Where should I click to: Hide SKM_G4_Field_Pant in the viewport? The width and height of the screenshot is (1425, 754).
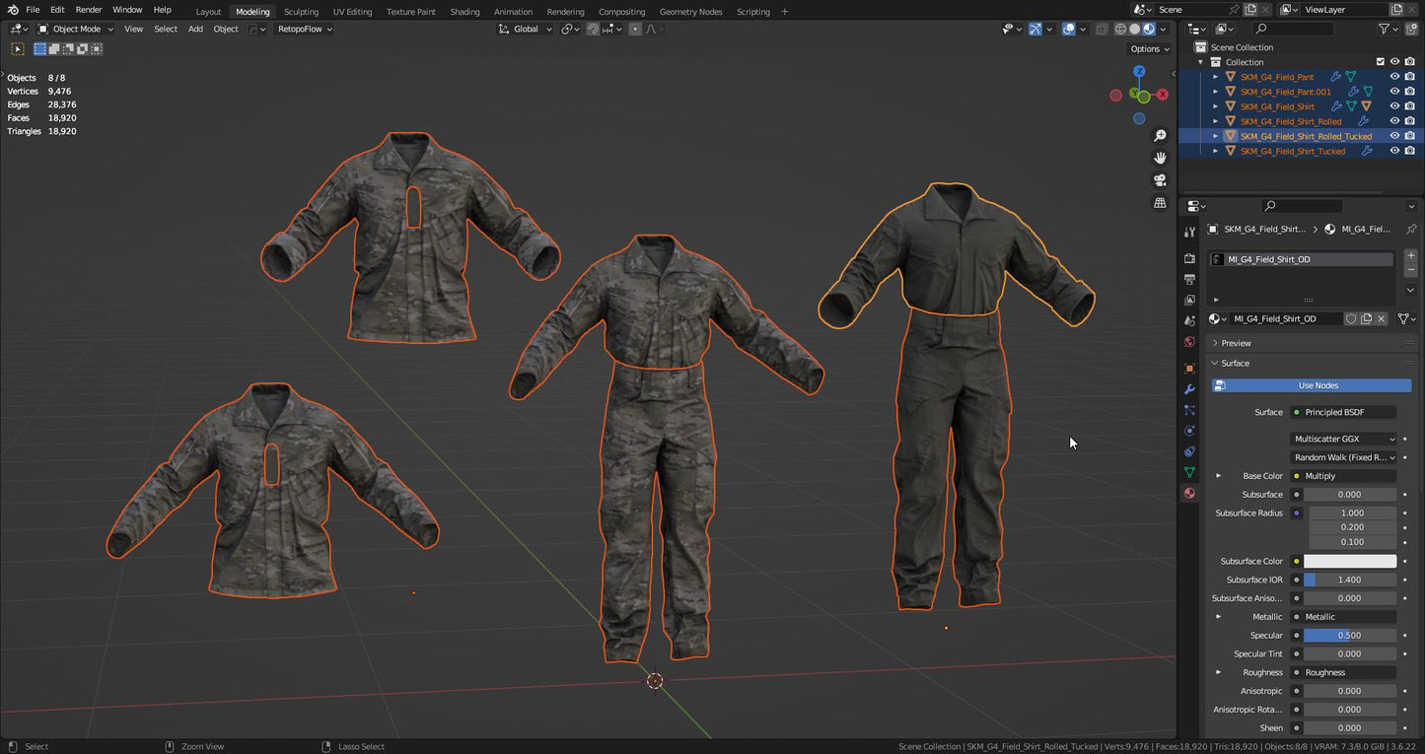(1394, 76)
